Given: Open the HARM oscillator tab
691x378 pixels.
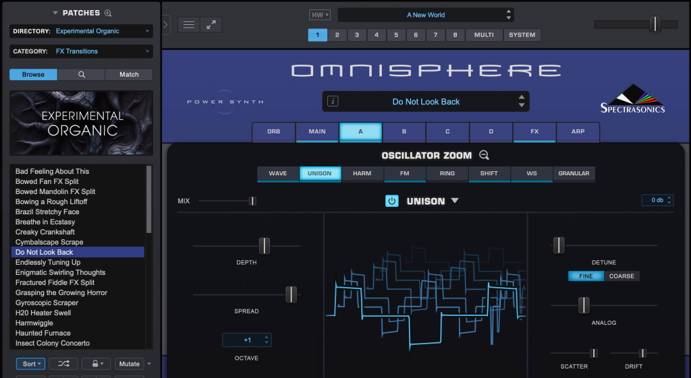Looking at the screenshot, I should point(362,173).
